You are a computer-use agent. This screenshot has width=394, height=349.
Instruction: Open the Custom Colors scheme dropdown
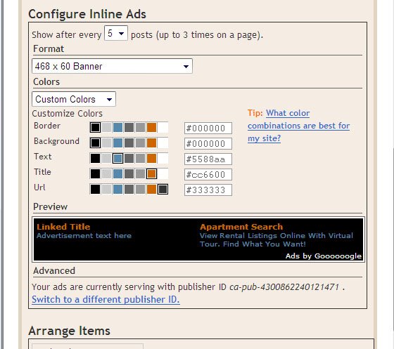74,99
